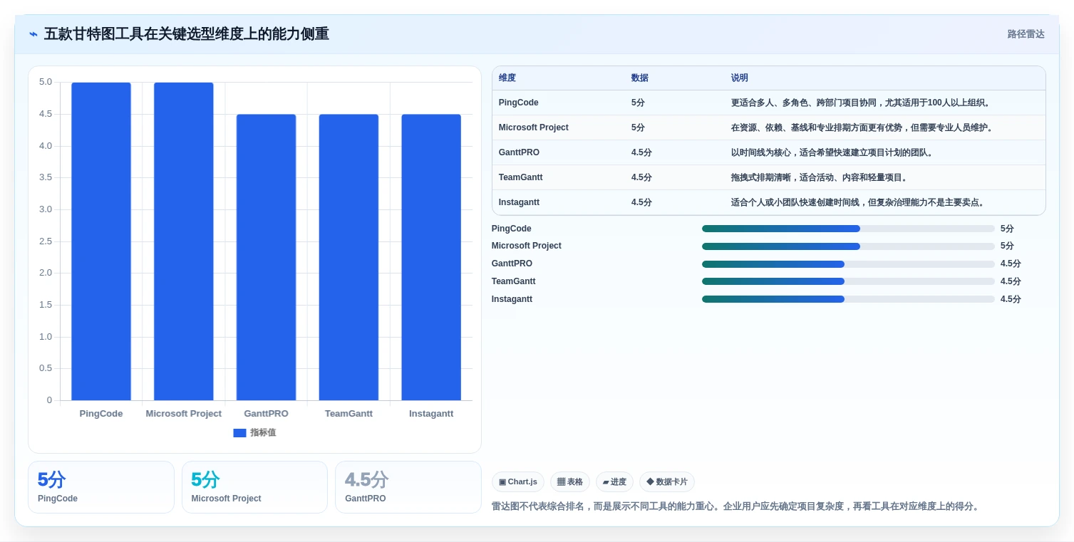
Task: Click the TeamGantt progress bar
Action: coord(848,281)
